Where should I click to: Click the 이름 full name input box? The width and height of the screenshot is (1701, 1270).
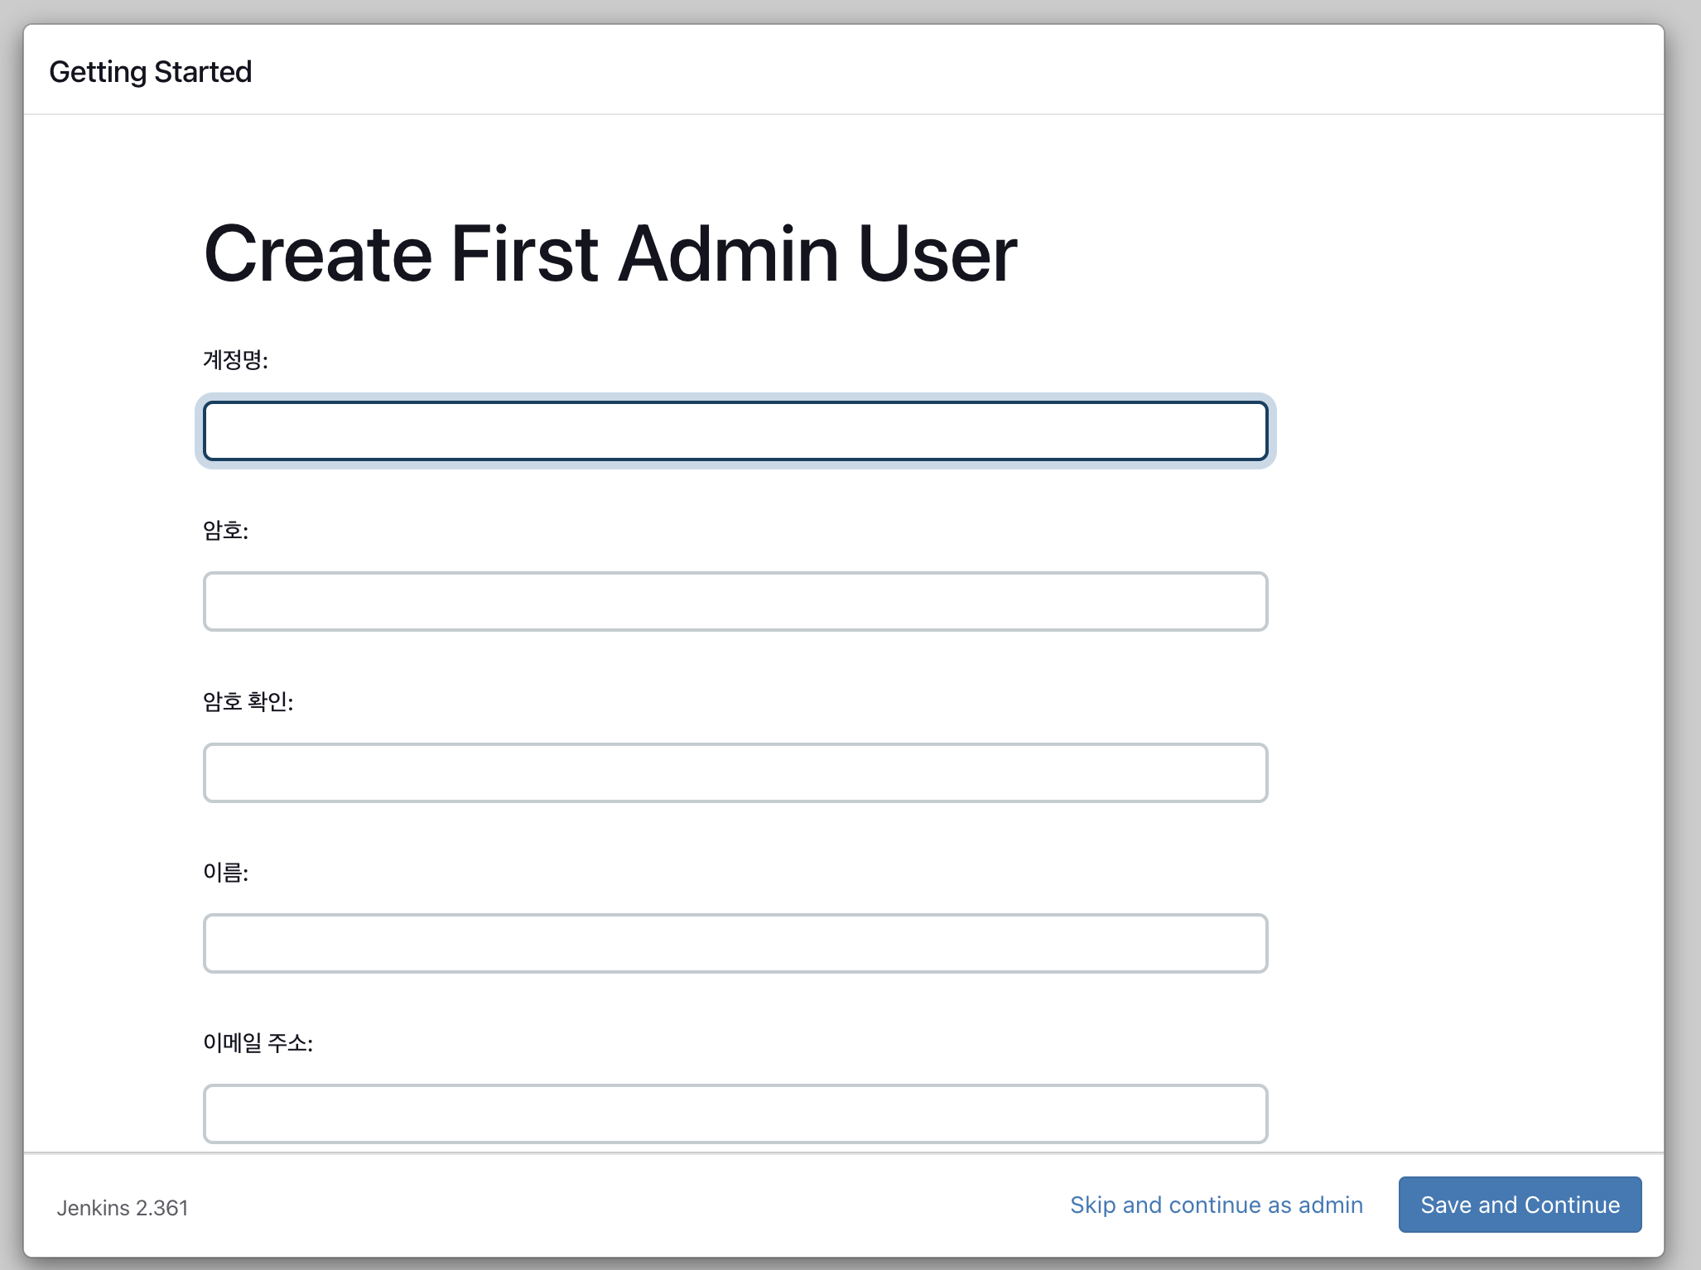coord(735,943)
